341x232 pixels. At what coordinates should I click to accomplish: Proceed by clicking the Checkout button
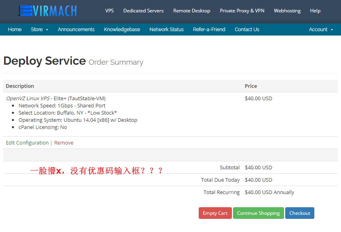coord(300,213)
